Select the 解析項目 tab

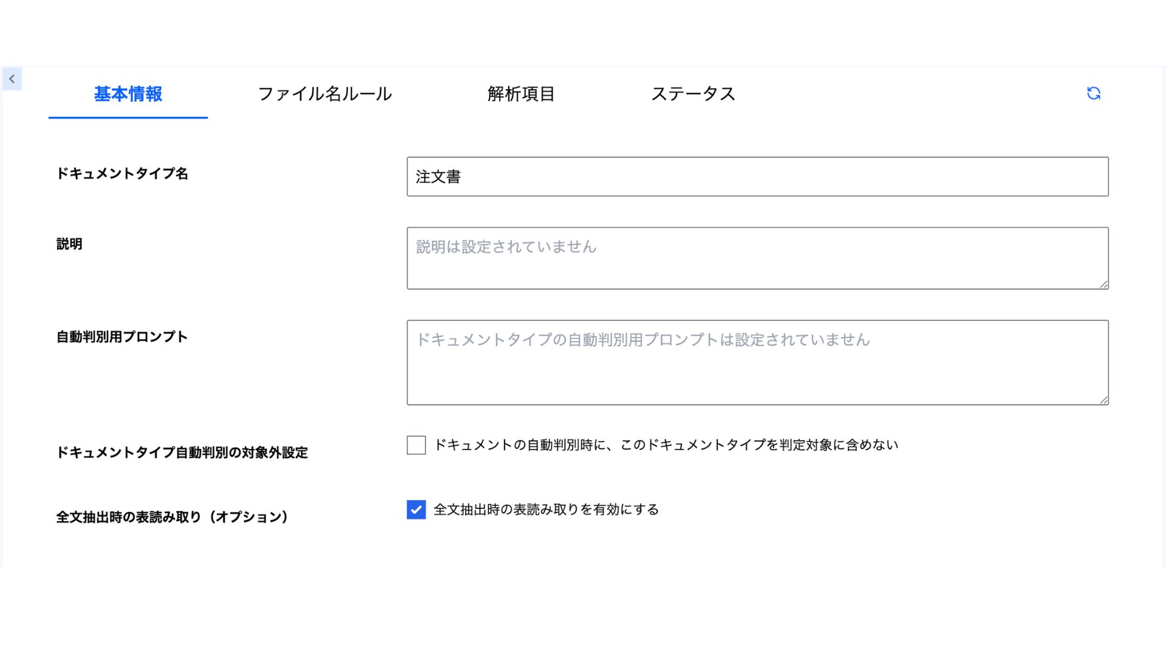(521, 94)
